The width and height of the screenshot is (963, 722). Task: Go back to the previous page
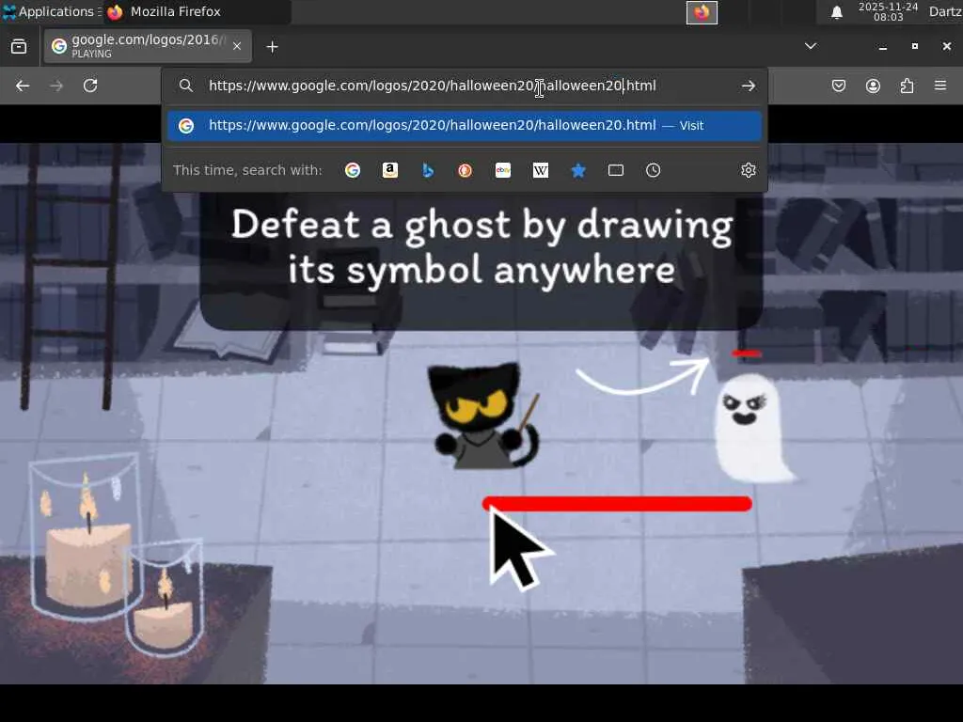(x=23, y=86)
